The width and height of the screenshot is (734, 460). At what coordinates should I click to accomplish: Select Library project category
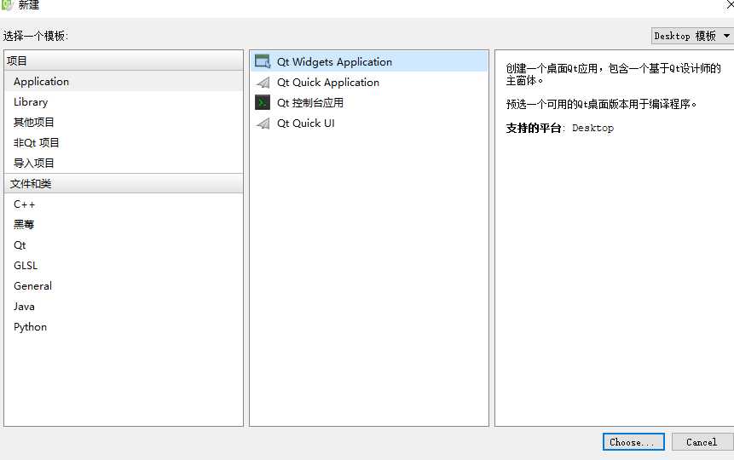click(x=124, y=102)
